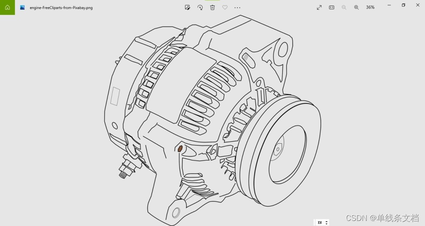Show image at actual size
The height and width of the screenshot is (226, 425).
click(x=331, y=7)
